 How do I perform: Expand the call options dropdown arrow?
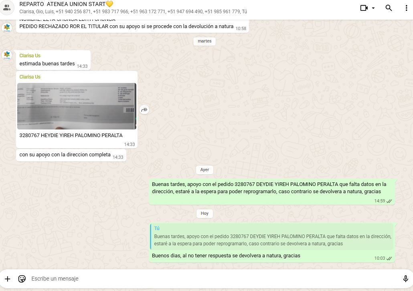click(373, 8)
